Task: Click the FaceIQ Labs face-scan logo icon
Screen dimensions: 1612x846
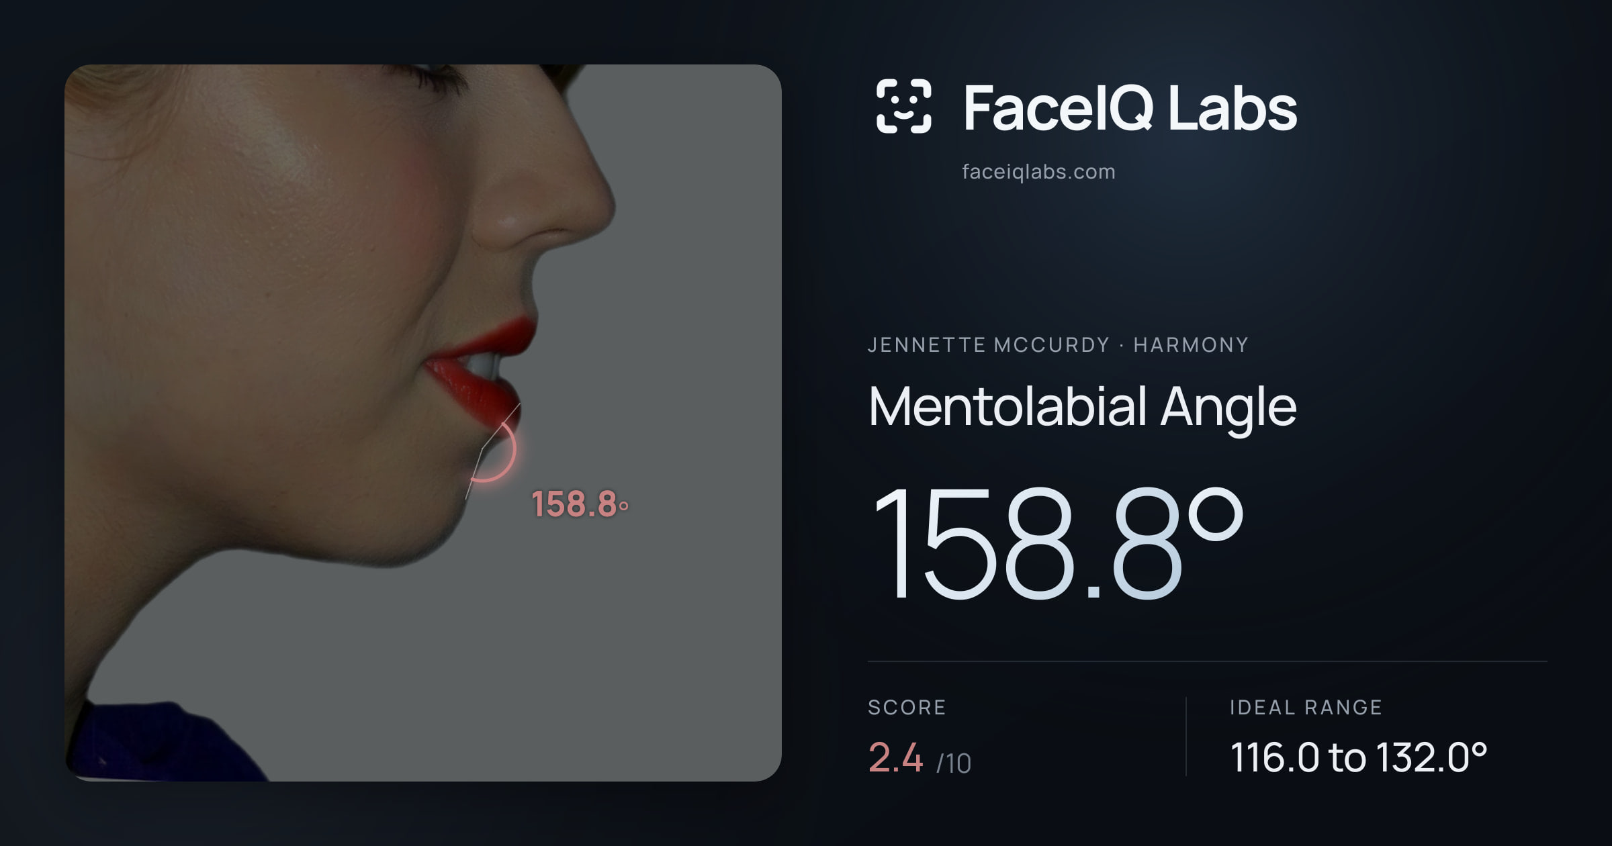Action: click(x=903, y=106)
